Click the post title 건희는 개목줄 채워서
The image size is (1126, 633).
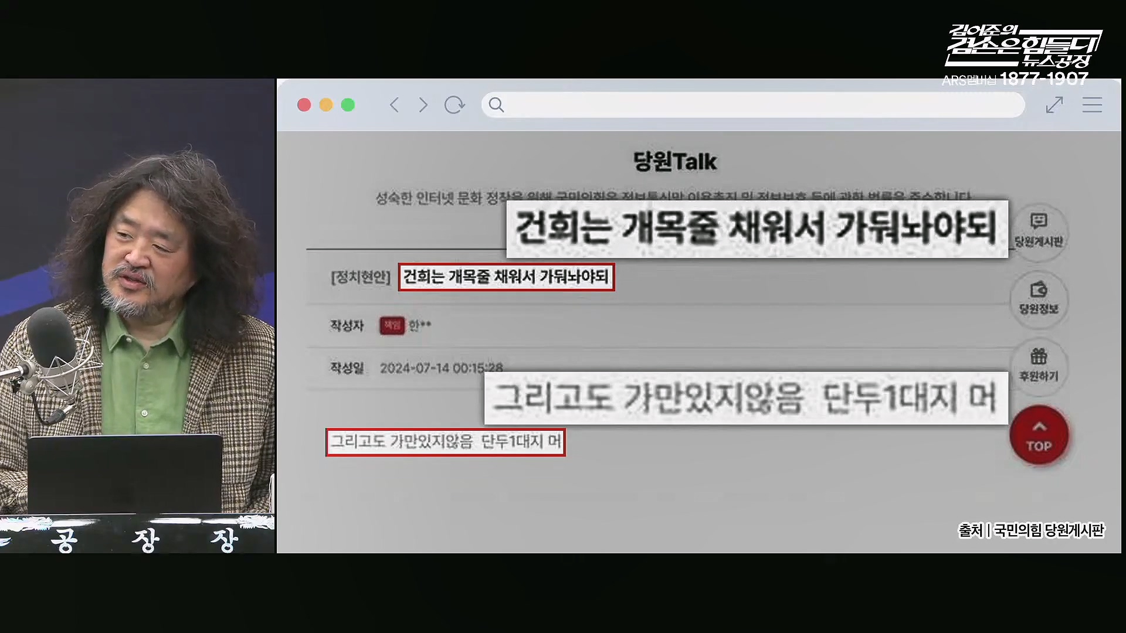pos(506,277)
